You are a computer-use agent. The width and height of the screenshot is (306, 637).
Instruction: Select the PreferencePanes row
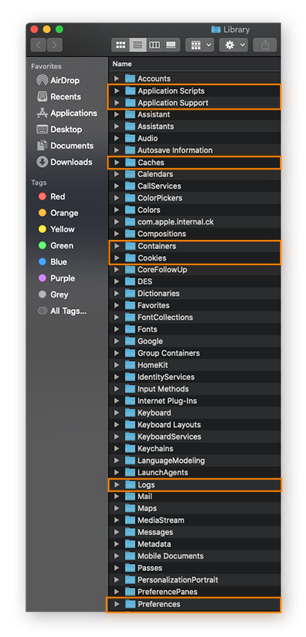[194, 592]
